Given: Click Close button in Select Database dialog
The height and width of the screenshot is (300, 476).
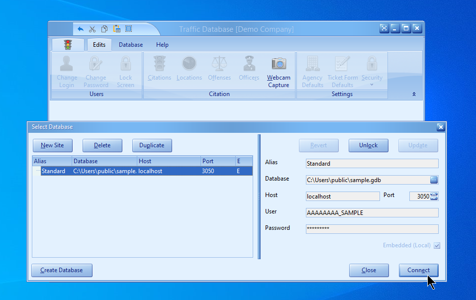Looking at the screenshot, I should coord(369,270).
